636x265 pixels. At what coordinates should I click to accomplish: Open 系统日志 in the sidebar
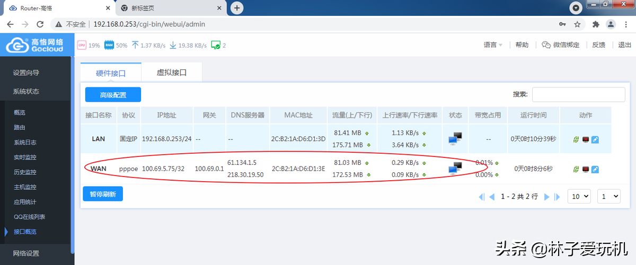[x=25, y=142]
